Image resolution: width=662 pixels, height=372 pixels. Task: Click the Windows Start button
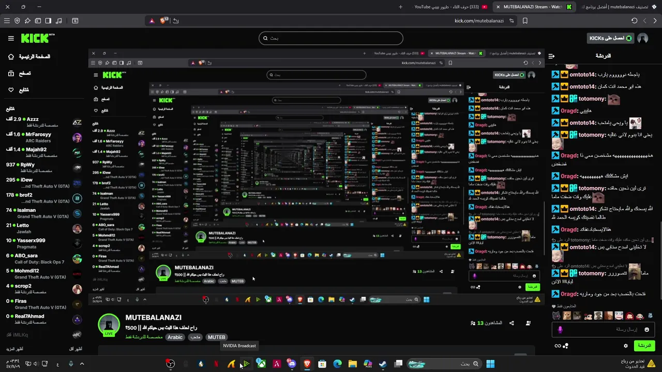pyautogui.click(x=490, y=364)
